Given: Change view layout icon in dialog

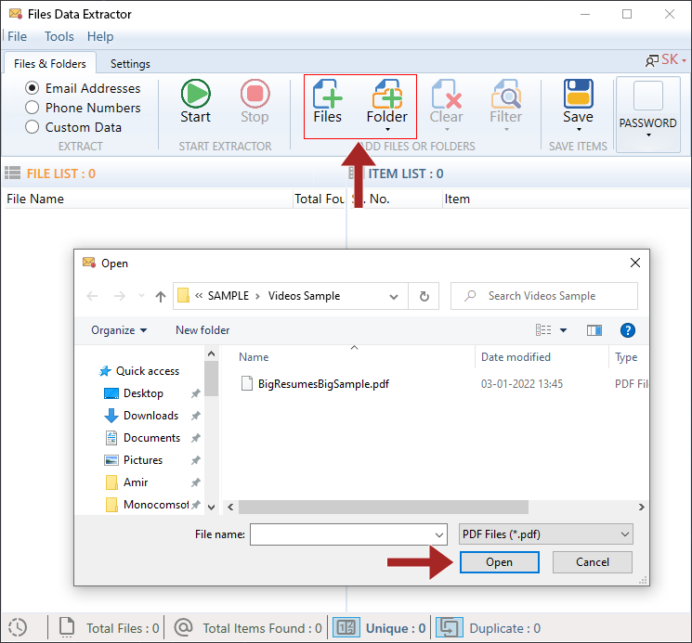Looking at the screenshot, I should pos(543,329).
